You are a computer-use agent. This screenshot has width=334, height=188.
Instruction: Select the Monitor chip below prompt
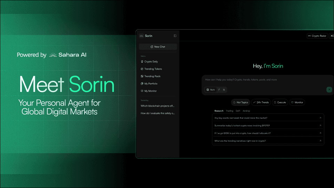[x=297, y=102]
